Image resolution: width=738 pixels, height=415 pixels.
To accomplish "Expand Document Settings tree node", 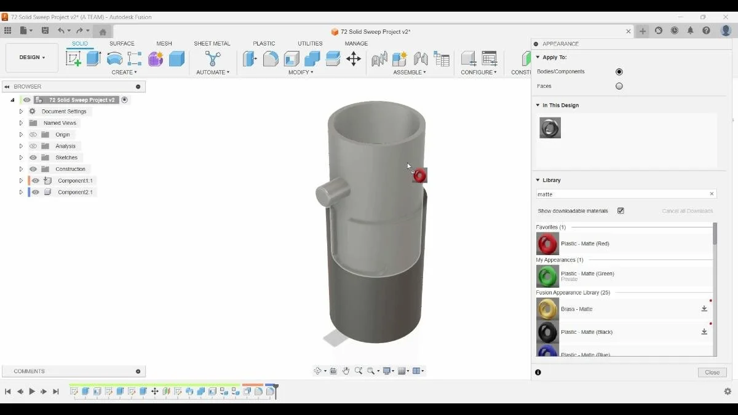I will pyautogui.click(x=21, y=112).
